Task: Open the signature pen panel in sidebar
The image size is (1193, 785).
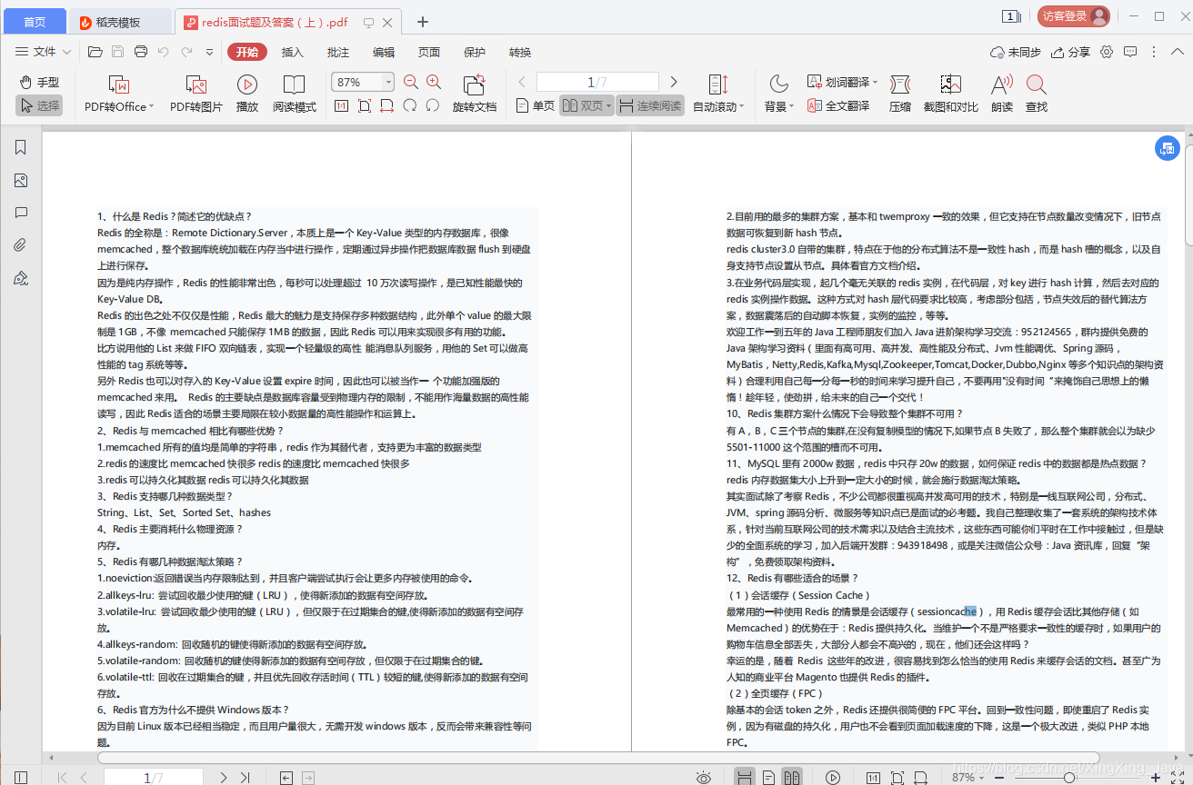Action: click(21, 278)
